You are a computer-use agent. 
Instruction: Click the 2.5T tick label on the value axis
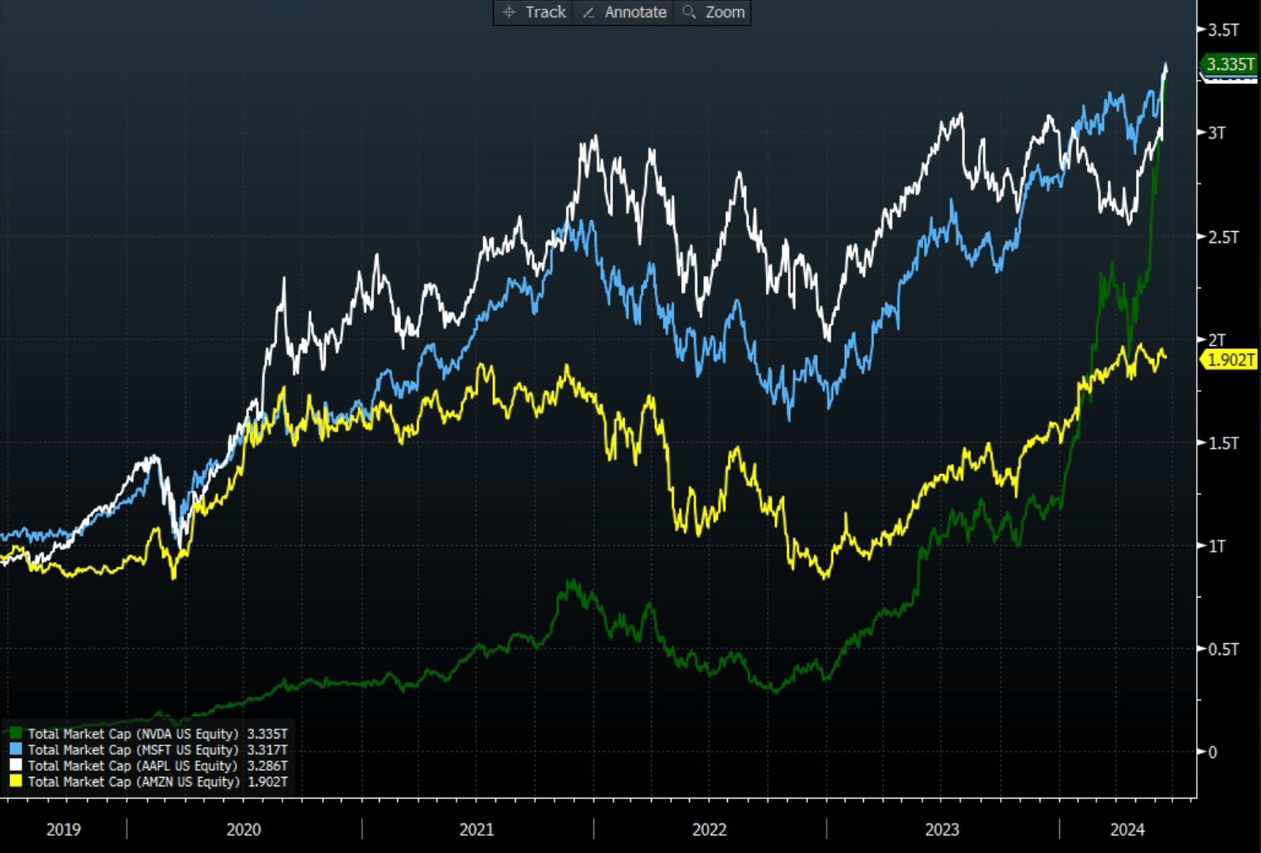tap(1223, 237)
